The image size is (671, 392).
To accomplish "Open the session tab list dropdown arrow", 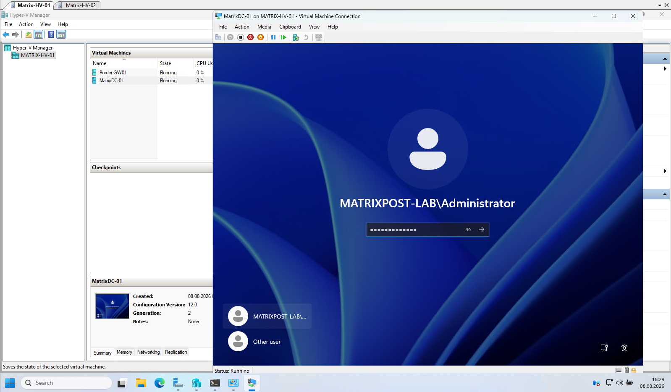I will pyautogui.click(x=660, y=5).
